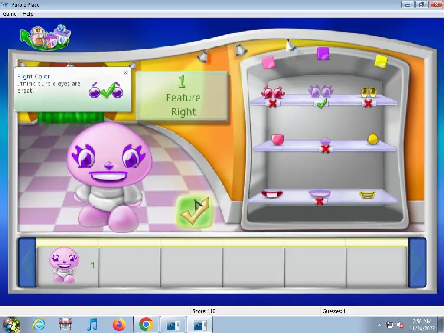Pick the purple eyes on top shelf

point(321,91)
